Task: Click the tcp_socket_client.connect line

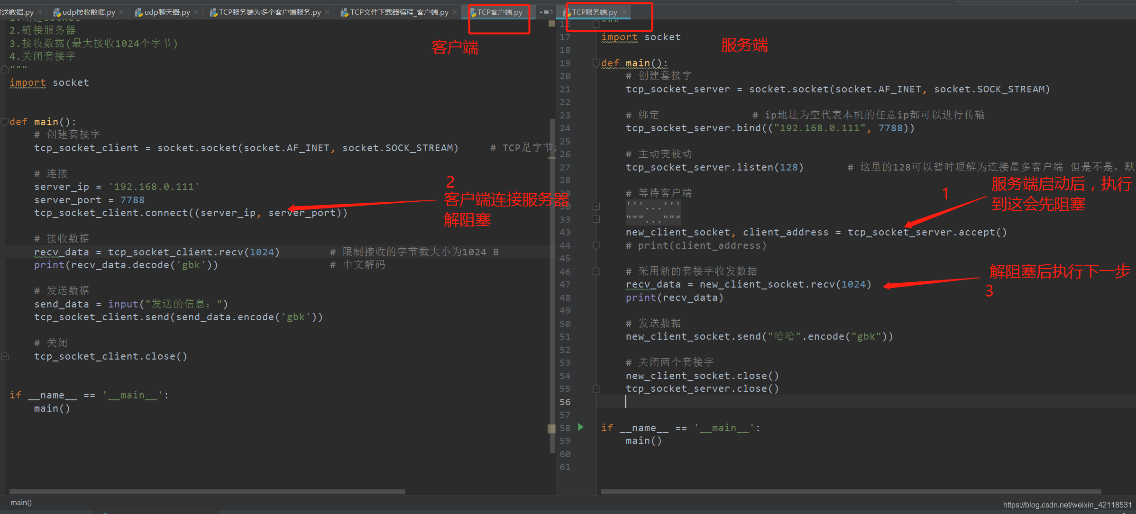Action: click(191, 213)
